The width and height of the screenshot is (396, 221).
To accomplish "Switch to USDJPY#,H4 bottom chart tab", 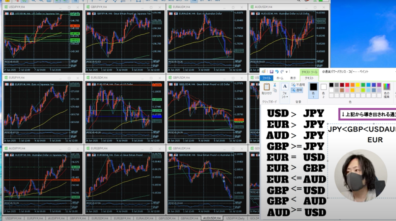I will pos(14,218).
